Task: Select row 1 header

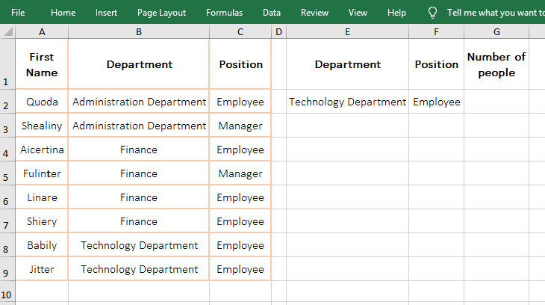Action: pyautogui.click(x=7, y=64)
